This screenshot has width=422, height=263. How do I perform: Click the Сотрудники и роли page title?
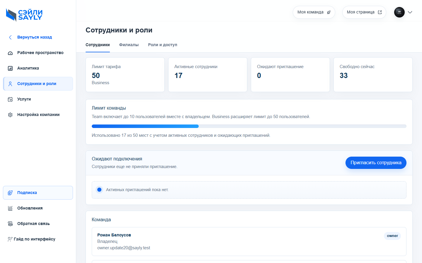(x=119, y=30)
